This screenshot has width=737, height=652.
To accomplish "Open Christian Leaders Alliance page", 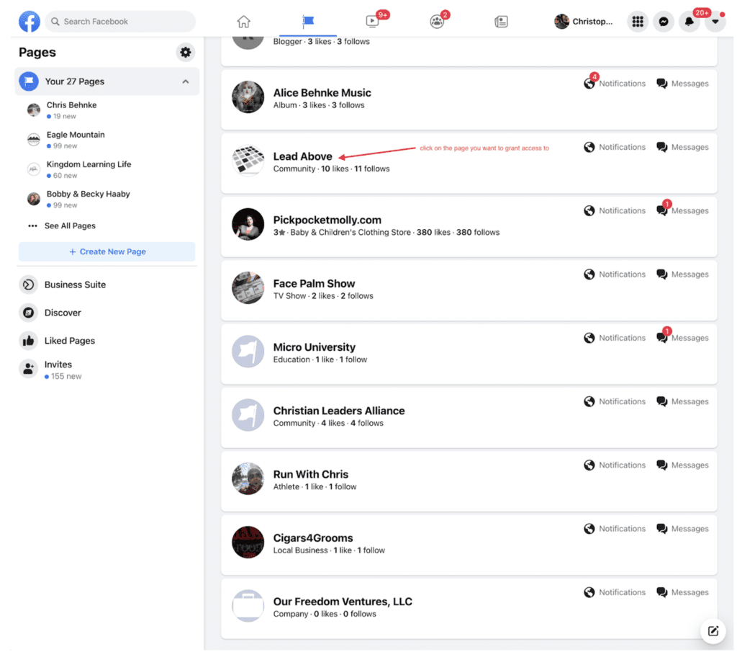I will (x=339, y=410).
